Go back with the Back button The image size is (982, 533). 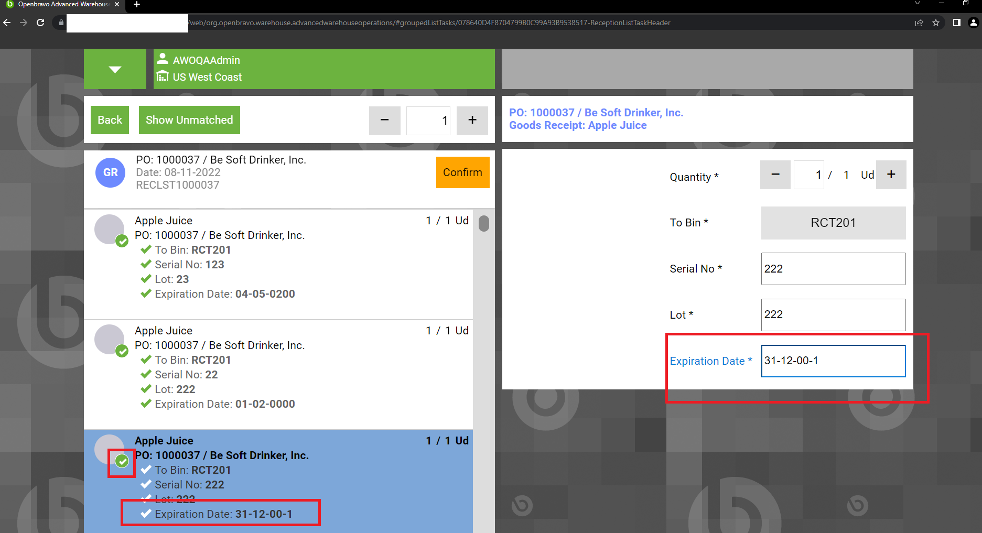click(x=110, y=120)
